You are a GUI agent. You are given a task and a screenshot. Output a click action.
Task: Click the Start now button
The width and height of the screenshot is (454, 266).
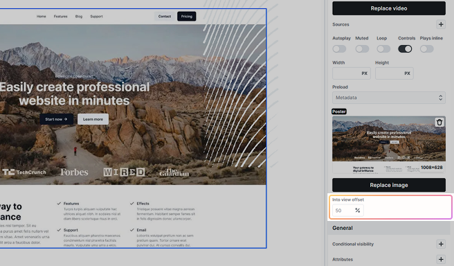pyautogui.click(x=57, y=119)
